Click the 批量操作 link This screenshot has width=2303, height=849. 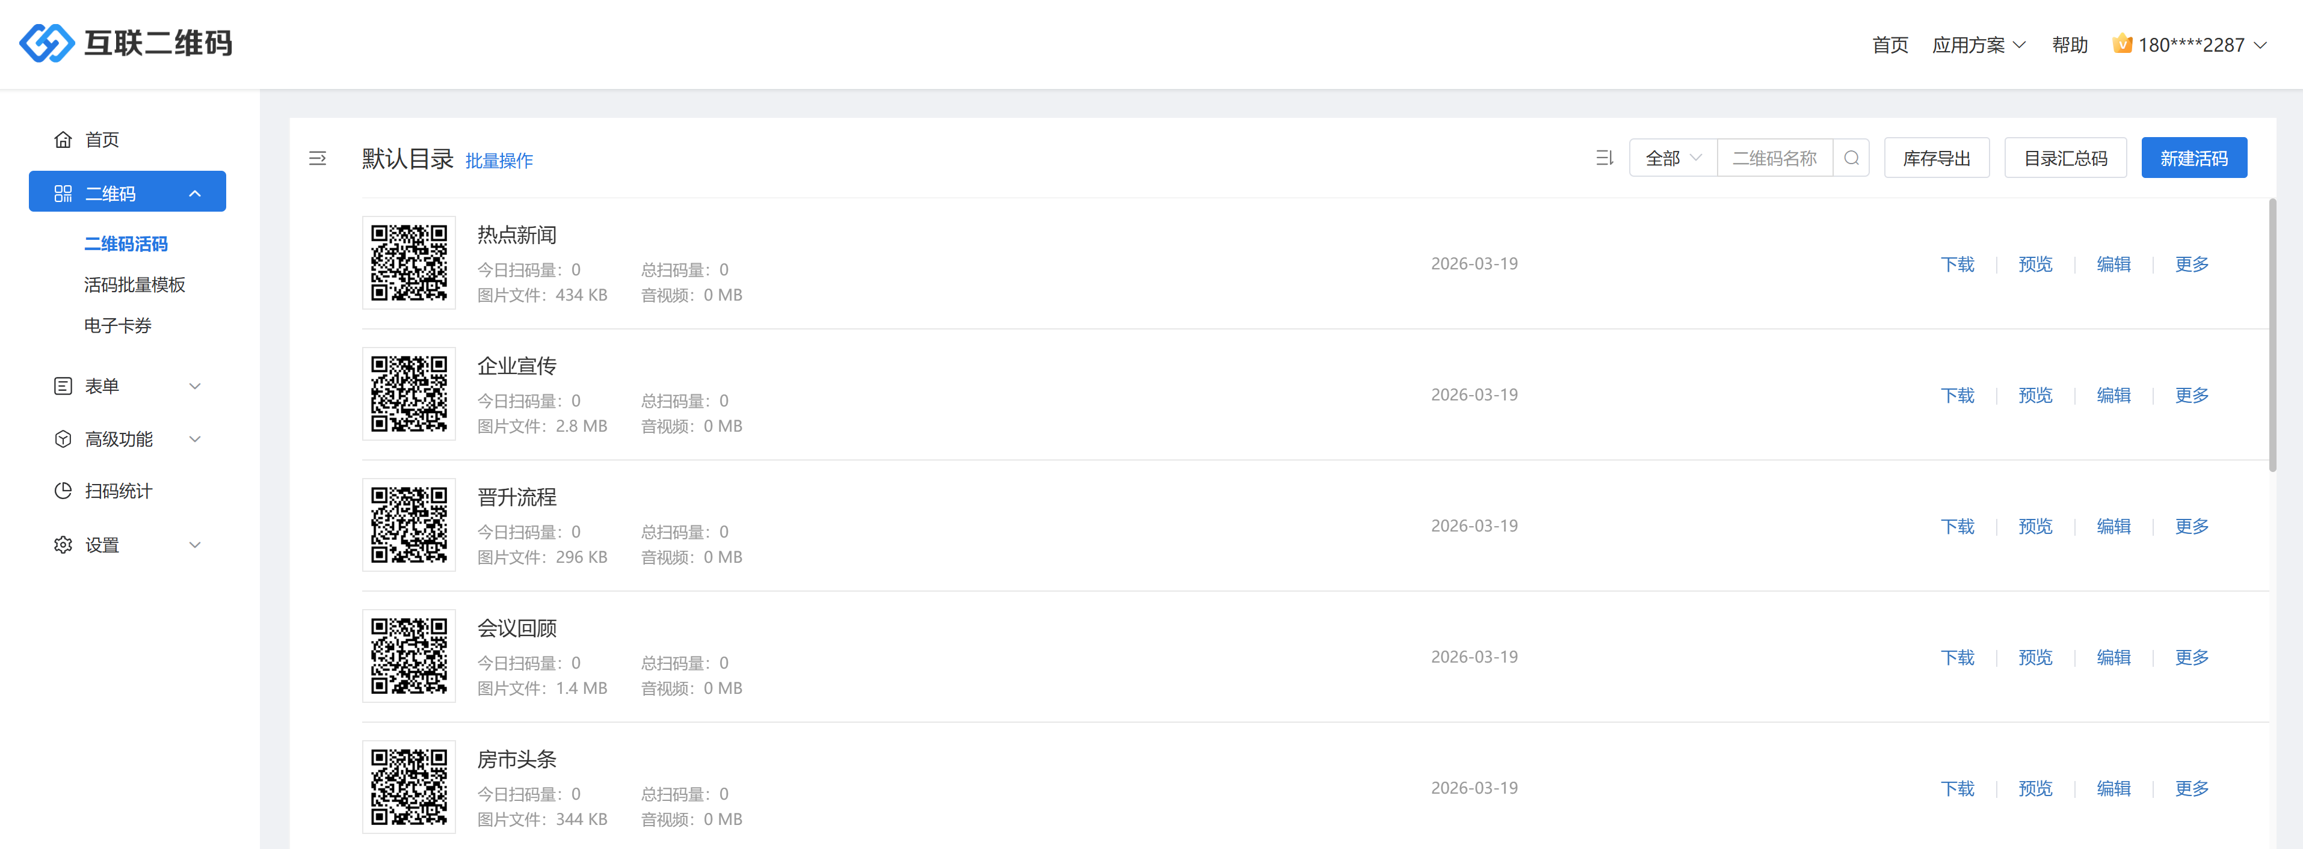click(x=499, y=161)
